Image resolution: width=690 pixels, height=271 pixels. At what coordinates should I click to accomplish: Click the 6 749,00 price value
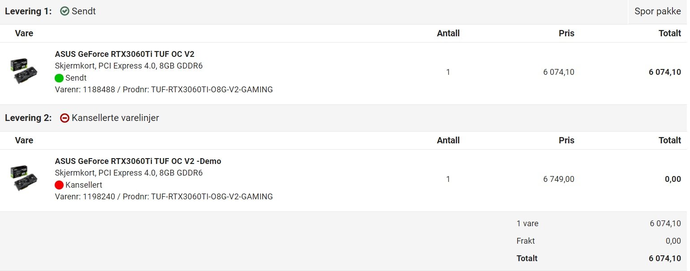click(559, 179)
